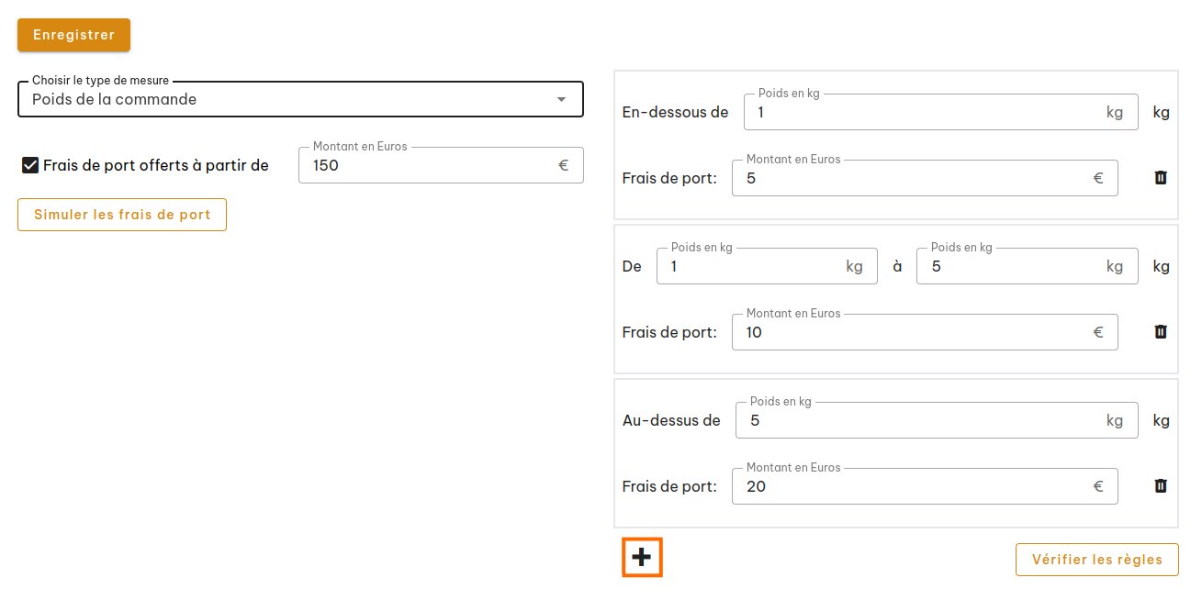Delete the 'En-dessous de 1 kg' shipping rule
This screenshot has height=589, width=1202.
1161,178
